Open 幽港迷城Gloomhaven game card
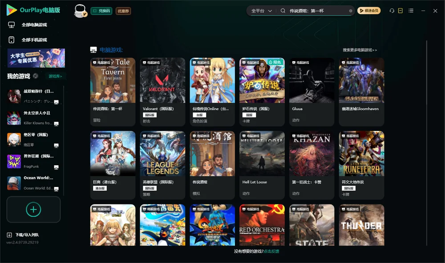 point(361,92)
